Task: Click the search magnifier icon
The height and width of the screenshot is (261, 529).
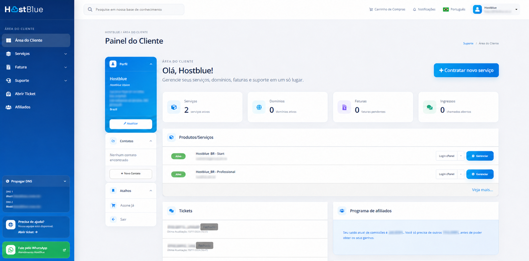Action: [x=90, y=9]
